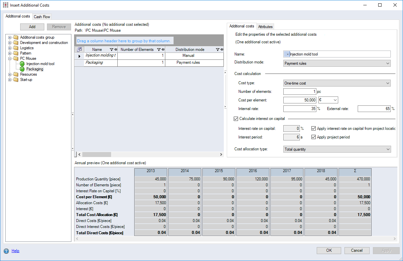The width and height of the screenshot is (403, 261).
Task: Pin the Number of Elements column
Action: click(x=163, y=50)
